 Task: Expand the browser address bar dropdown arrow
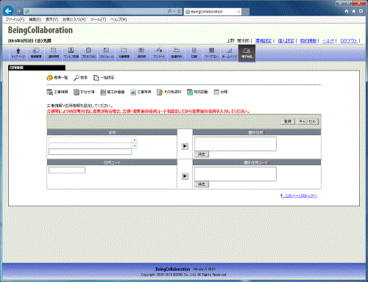174,11
